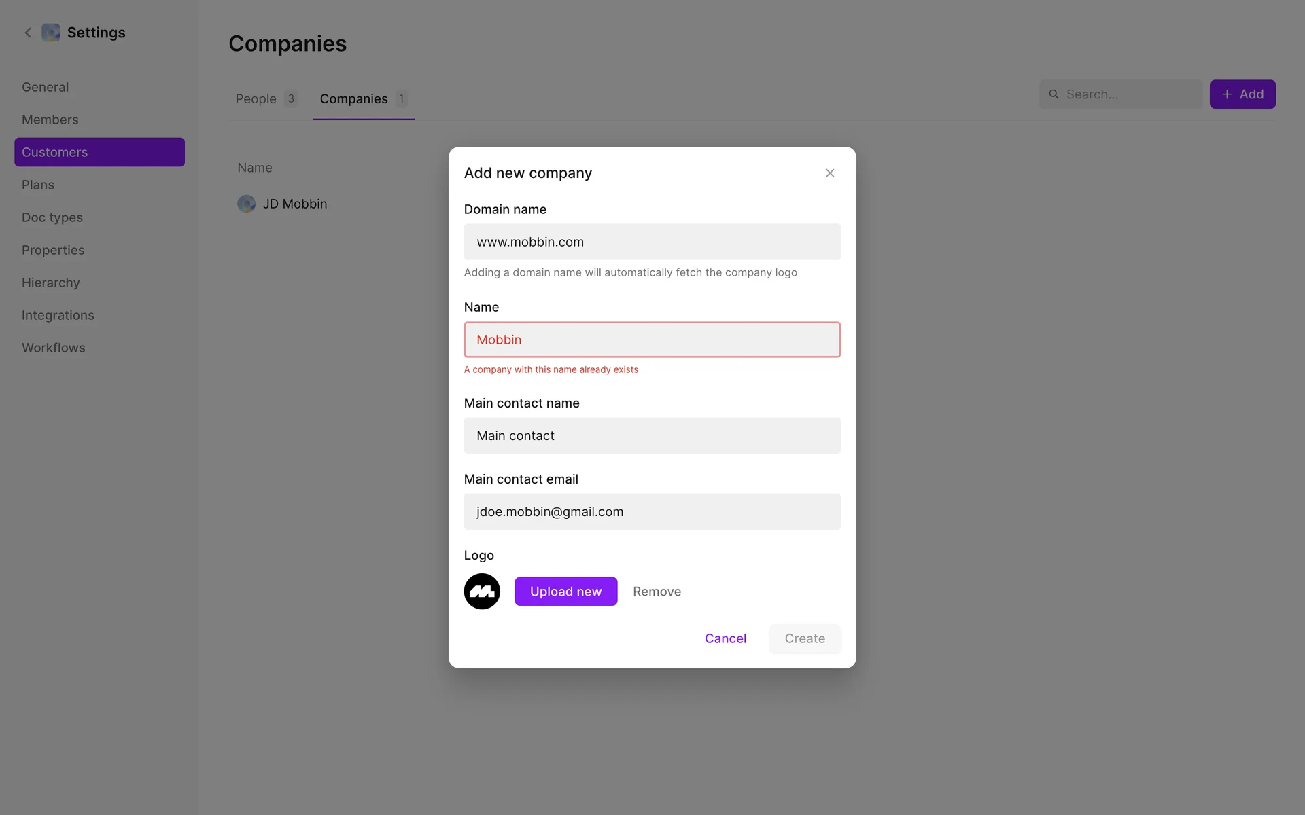The width and height of the screenshot is (1305, 815).
Task: Remove the company logo
Action: pyautogui.click(x=657, y=592)
